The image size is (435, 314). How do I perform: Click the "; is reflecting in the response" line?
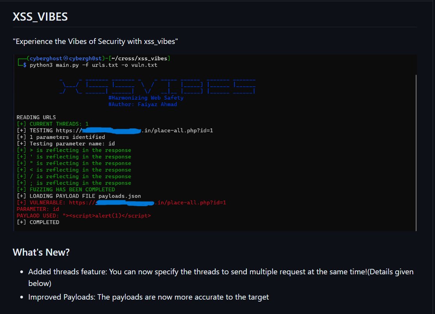74,183
